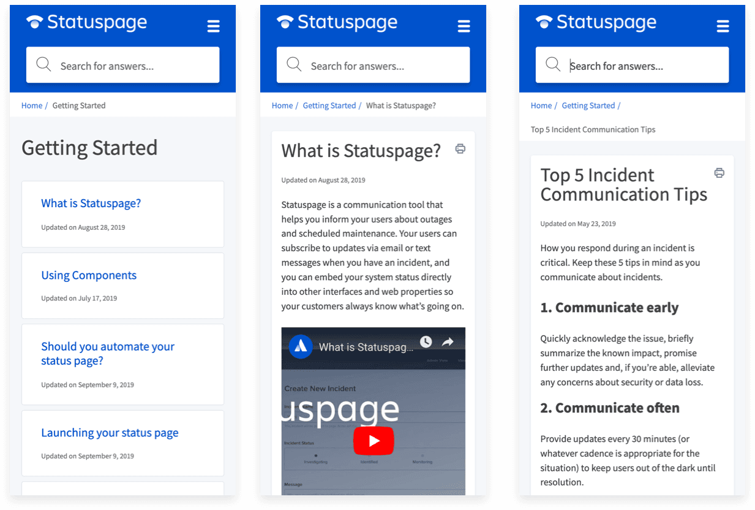Navigate to Home via the breadcrumb
This screenshot has height=510, width=755.
click(x=32, y=105)
